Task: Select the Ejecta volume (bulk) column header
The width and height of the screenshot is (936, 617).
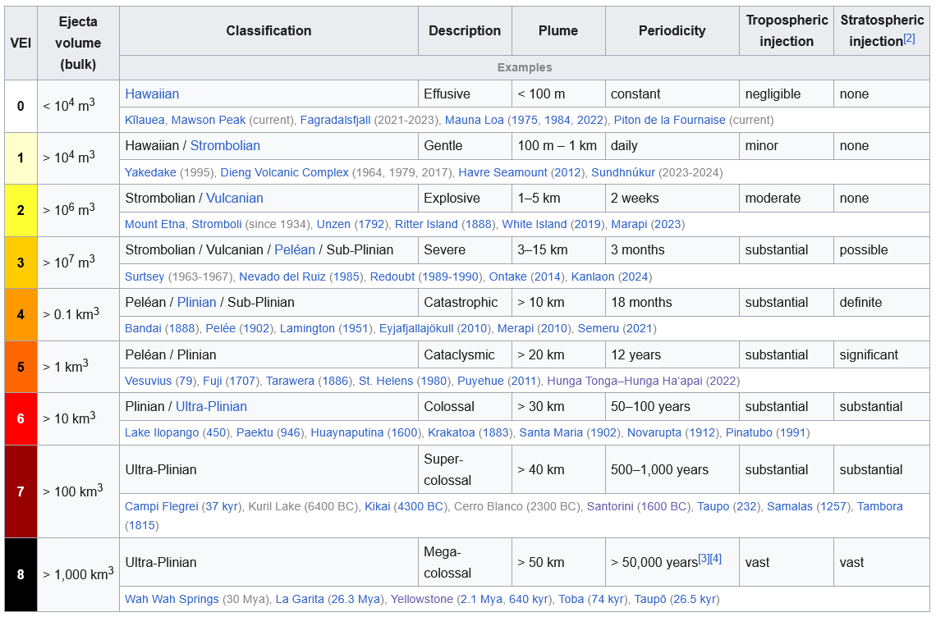Action: pyautogui.click(x=78, y=43)
